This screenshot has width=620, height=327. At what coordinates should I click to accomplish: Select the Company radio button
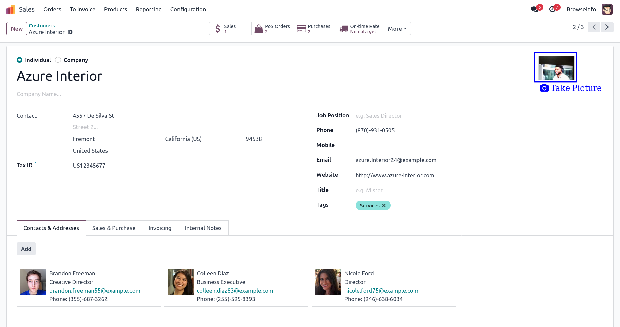click(58, 60)
